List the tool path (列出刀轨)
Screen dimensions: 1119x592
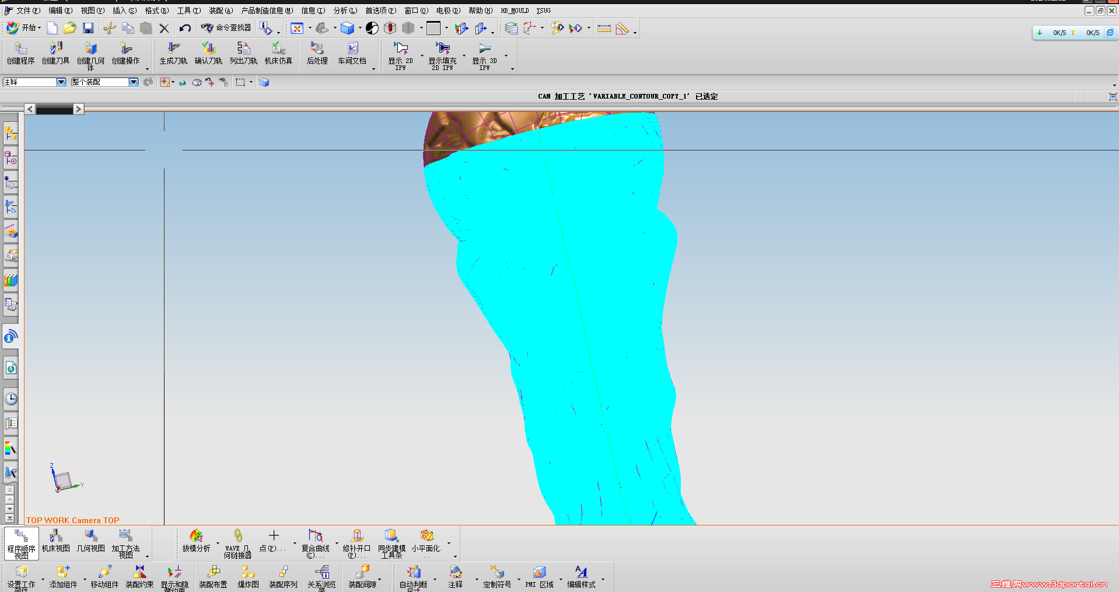coord(244,53)
